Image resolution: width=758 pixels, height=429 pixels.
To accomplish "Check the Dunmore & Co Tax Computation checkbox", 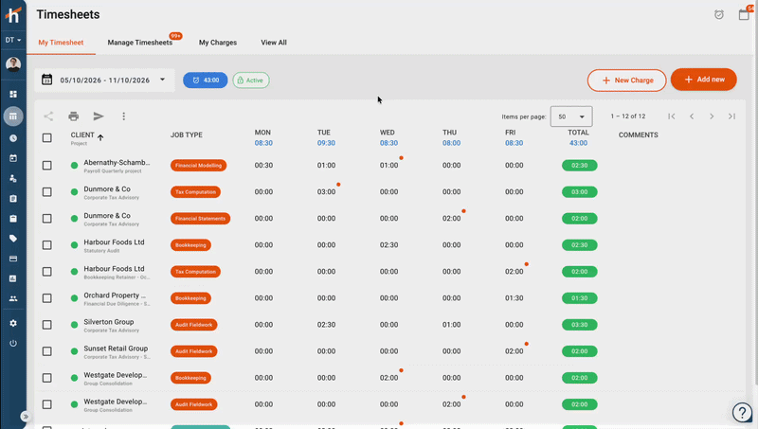I will point(46,192).
